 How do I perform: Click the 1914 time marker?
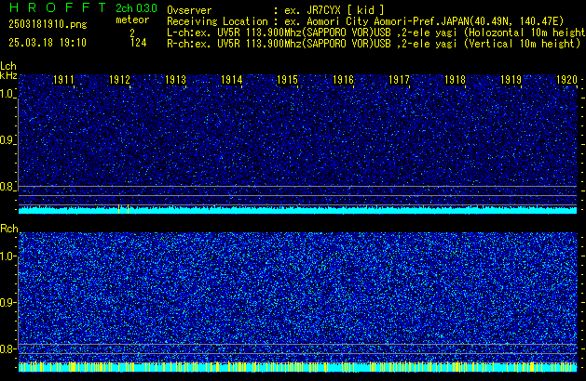click(232, 80)
